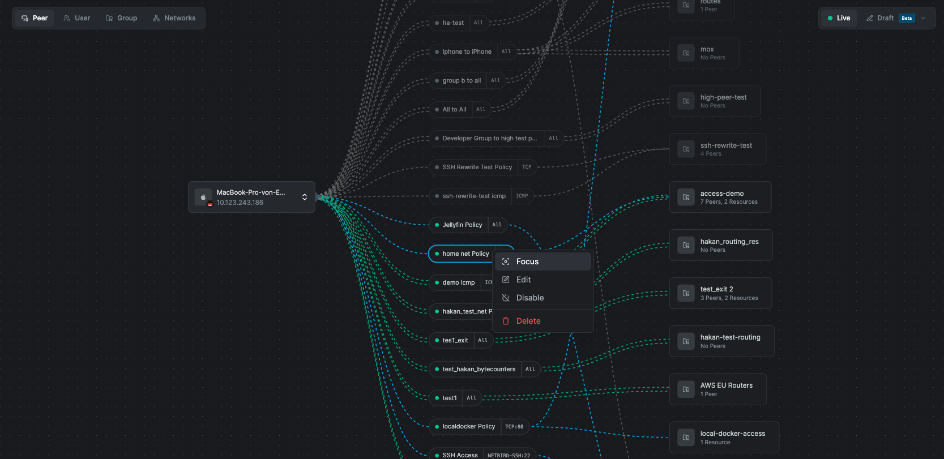944x459 pixels.
Task: Click the TCP:80 port badge on localdocker Policy
Action: pyautogui.click(x=514, y=427)
